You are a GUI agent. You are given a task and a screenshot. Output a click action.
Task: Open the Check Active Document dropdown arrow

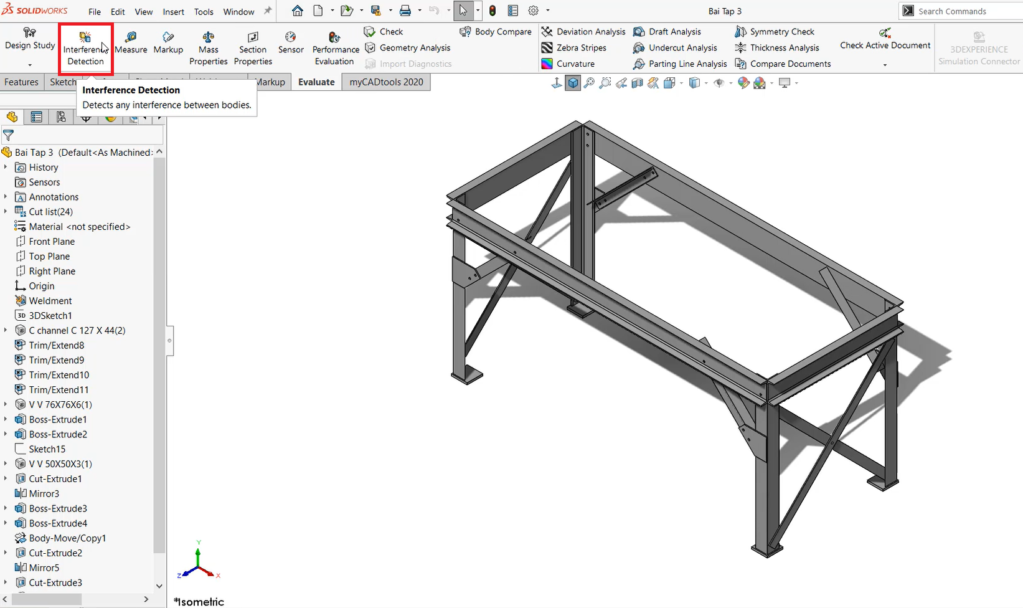[885, 65]
